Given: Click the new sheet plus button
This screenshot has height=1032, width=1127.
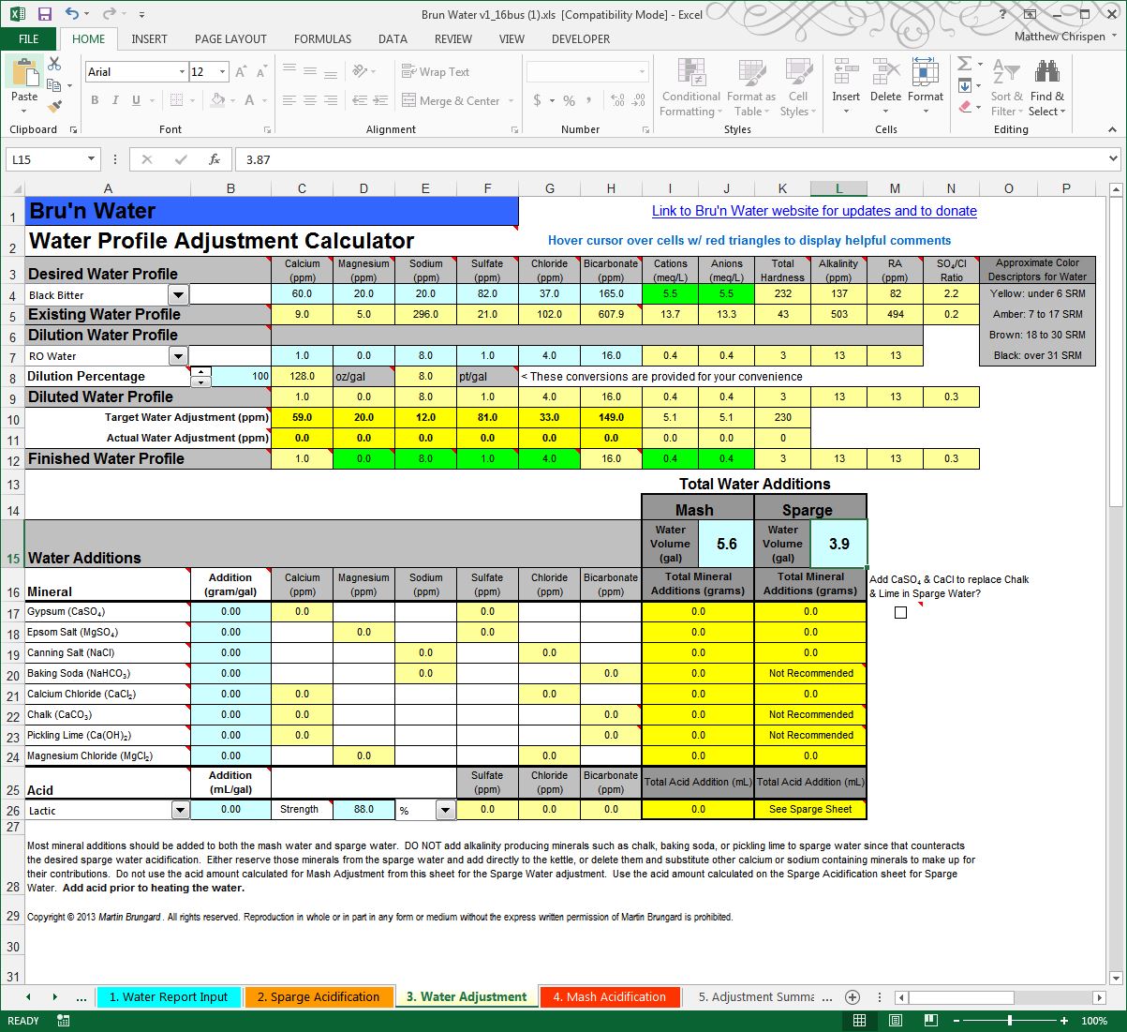Looking at the screenshot, I should coord(853,996).
